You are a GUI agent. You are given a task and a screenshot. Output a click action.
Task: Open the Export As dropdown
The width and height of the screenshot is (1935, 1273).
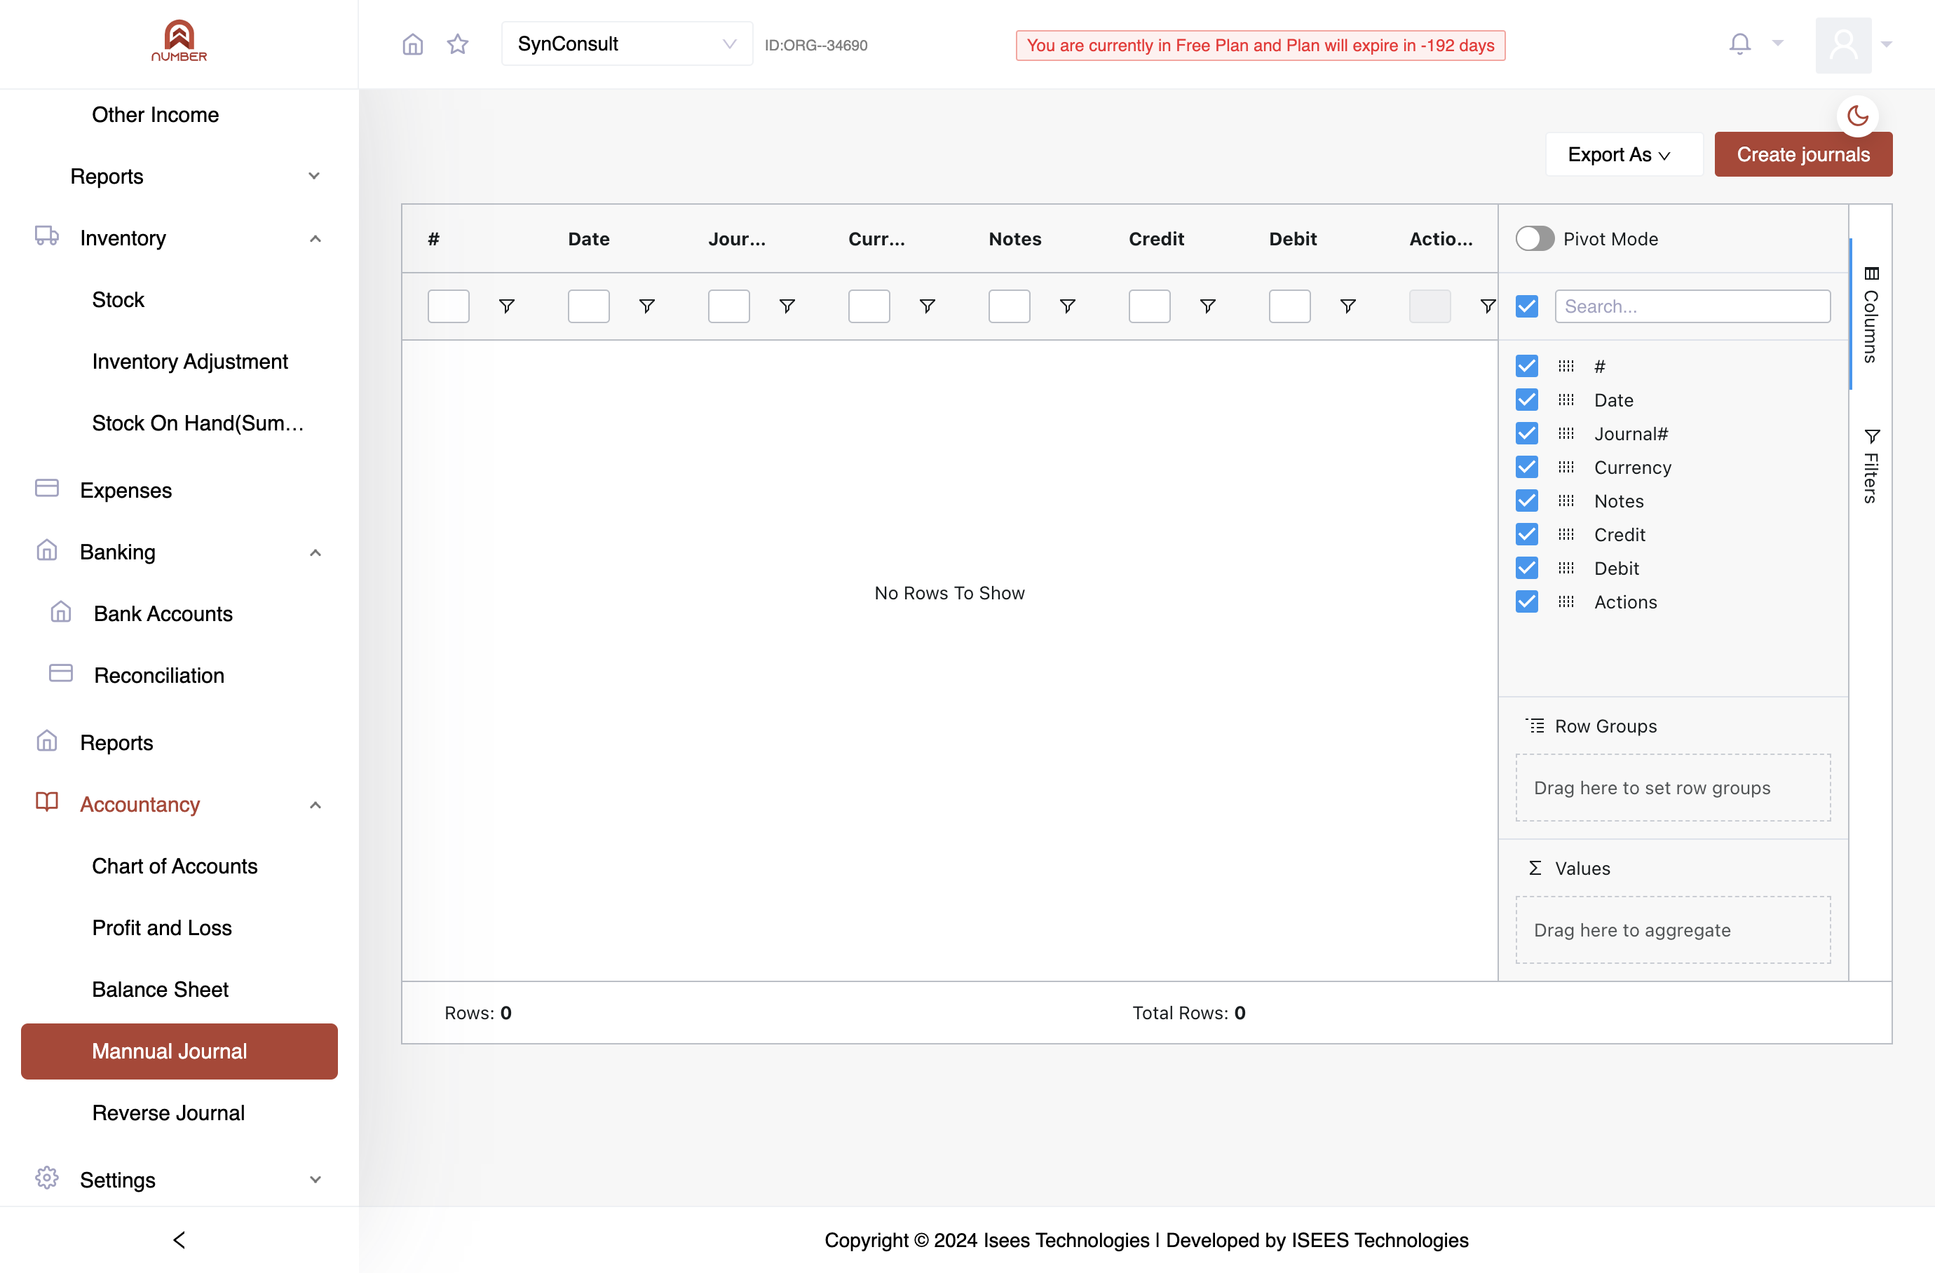(1624, 154)
